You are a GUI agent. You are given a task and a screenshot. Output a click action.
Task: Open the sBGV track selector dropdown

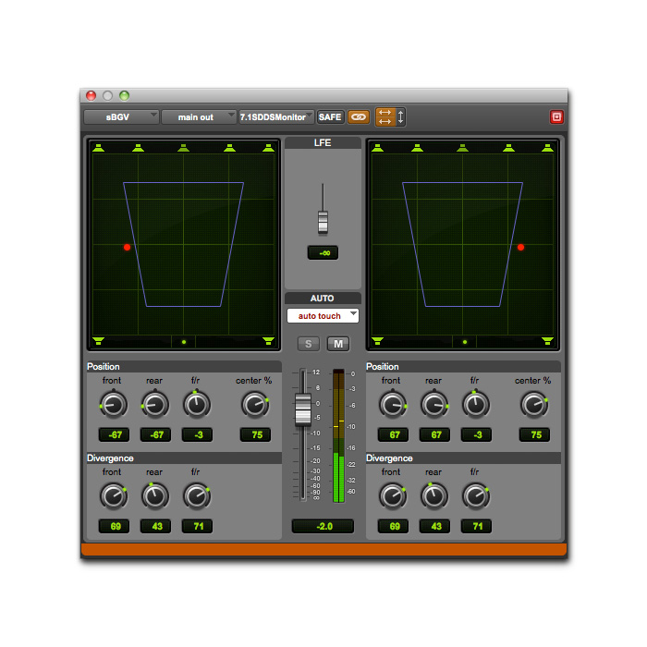(x=121, y=117)
